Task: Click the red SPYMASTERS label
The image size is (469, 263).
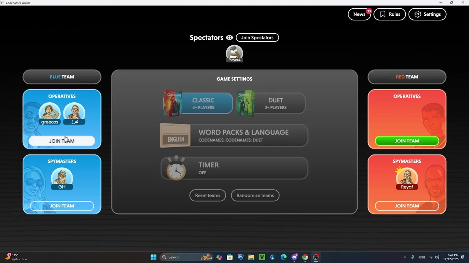Action: (407, 161)
